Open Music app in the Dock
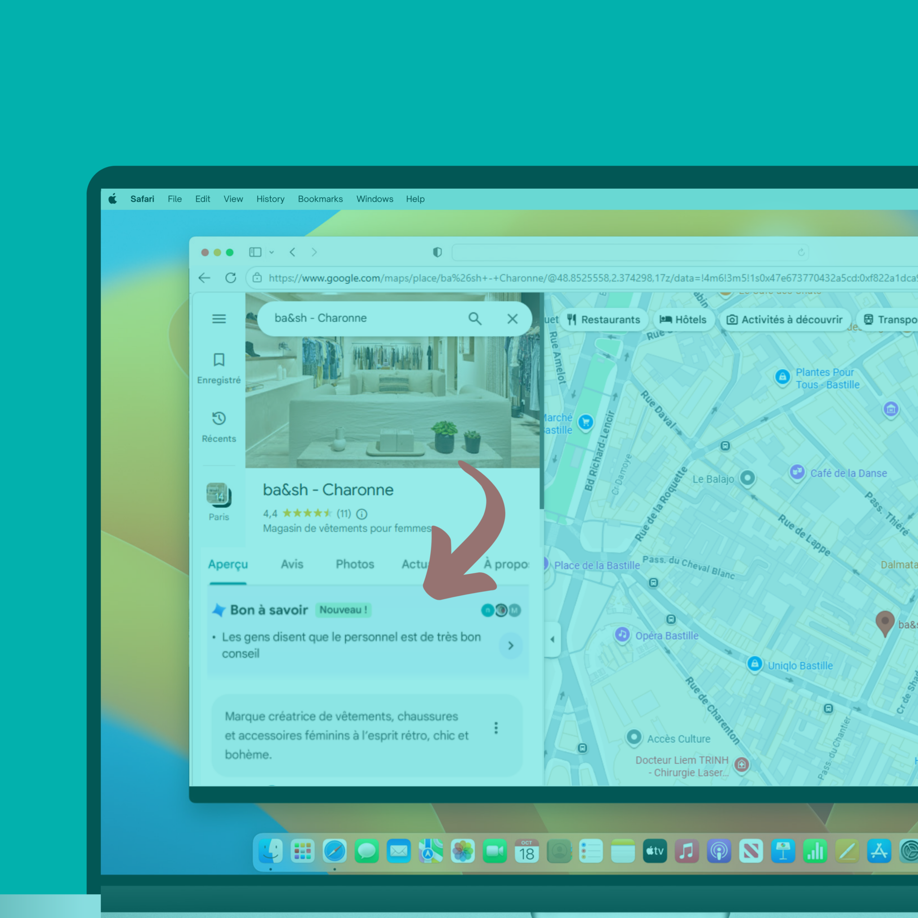 [687, 851]
